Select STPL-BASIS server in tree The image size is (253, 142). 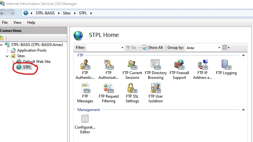[x=37, y=45]
